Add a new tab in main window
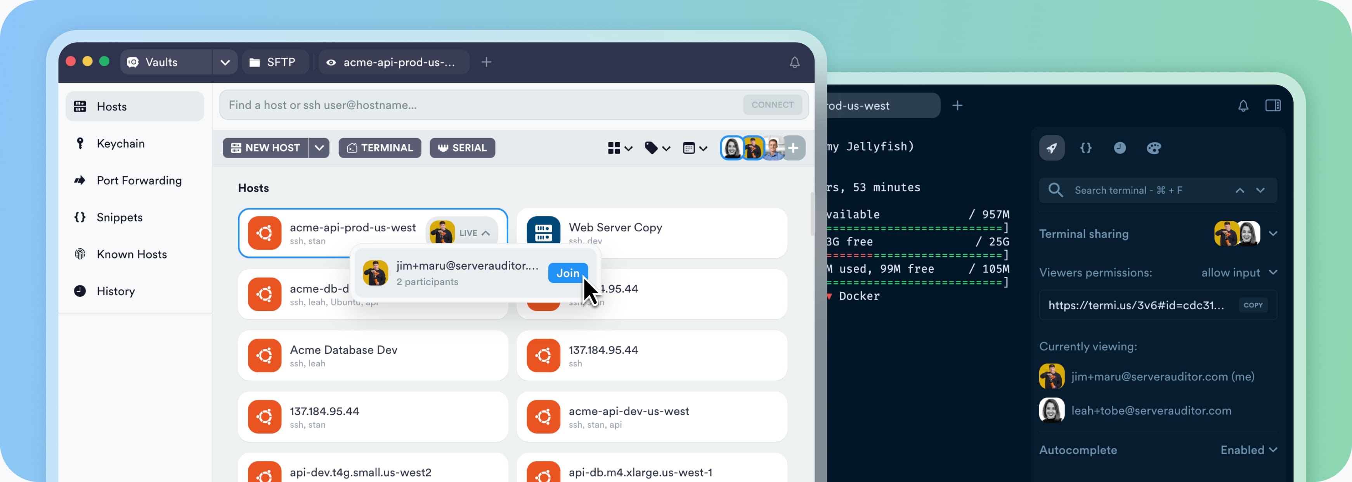Image resolution: width=1352 pixels, height=482 pixels. coord(487,62)
